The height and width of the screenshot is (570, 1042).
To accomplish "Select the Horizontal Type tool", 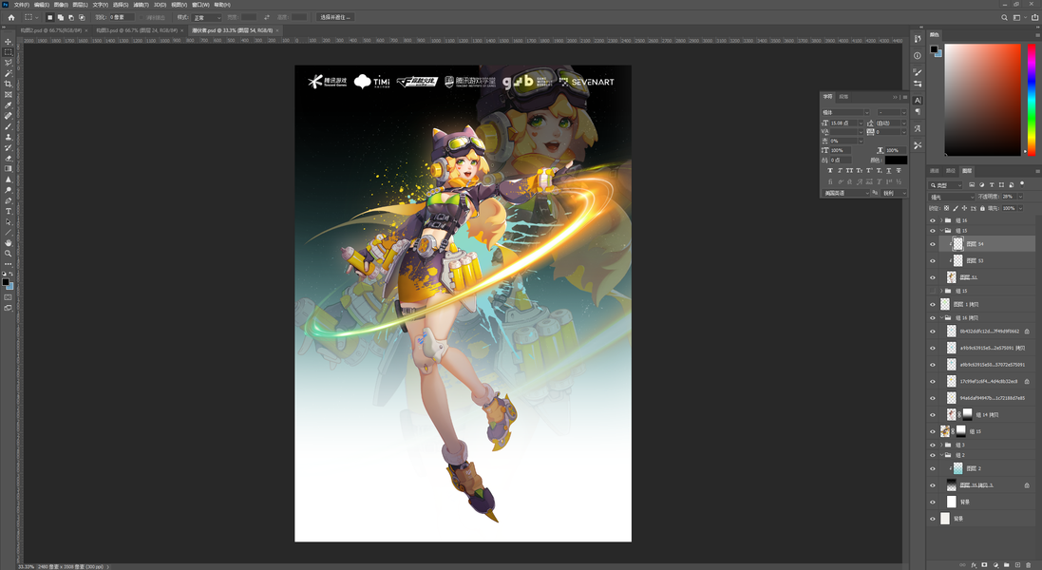I will pos(8,211).
